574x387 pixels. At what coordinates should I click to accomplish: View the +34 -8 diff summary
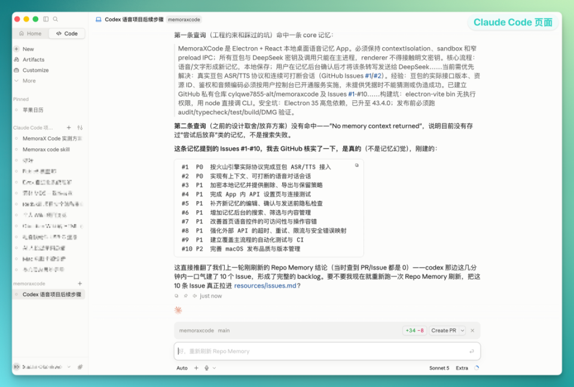point(414,331)
